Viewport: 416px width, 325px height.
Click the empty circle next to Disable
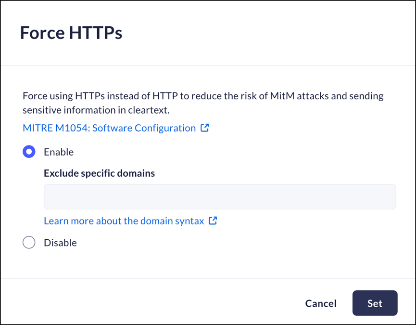point(29,243)
